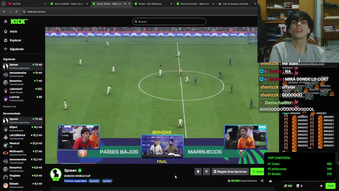Click the Buscar search field
The height and width of the screenshot is (191, 339).
pos(169,21)
